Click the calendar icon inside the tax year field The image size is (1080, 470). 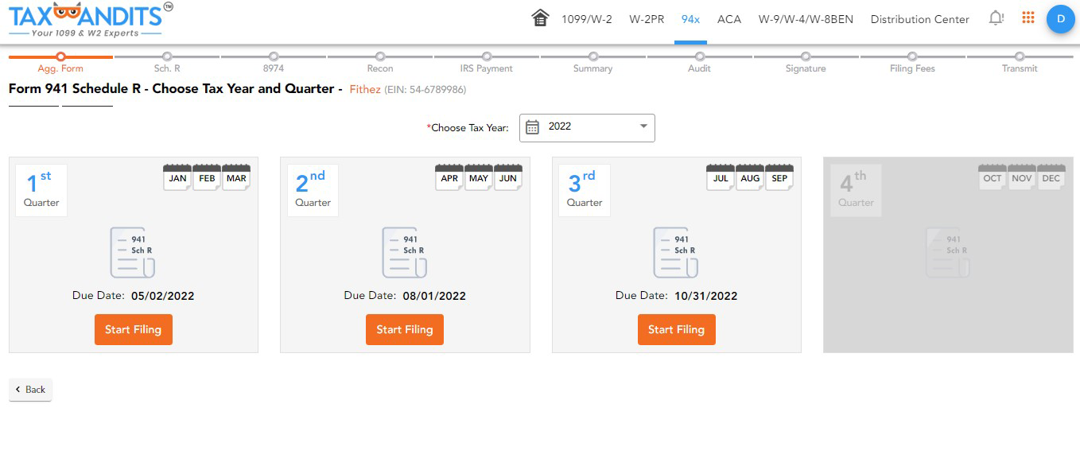coord(530,127)
